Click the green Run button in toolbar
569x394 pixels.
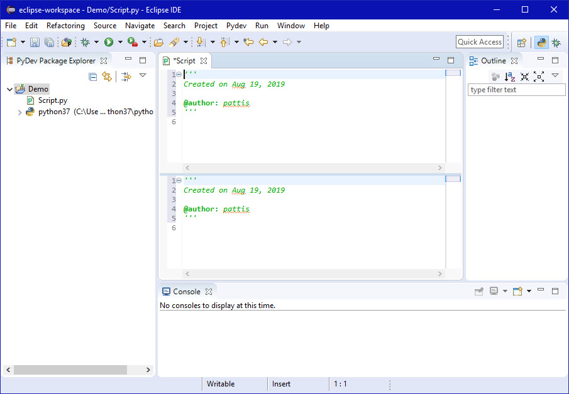(109, 42)
